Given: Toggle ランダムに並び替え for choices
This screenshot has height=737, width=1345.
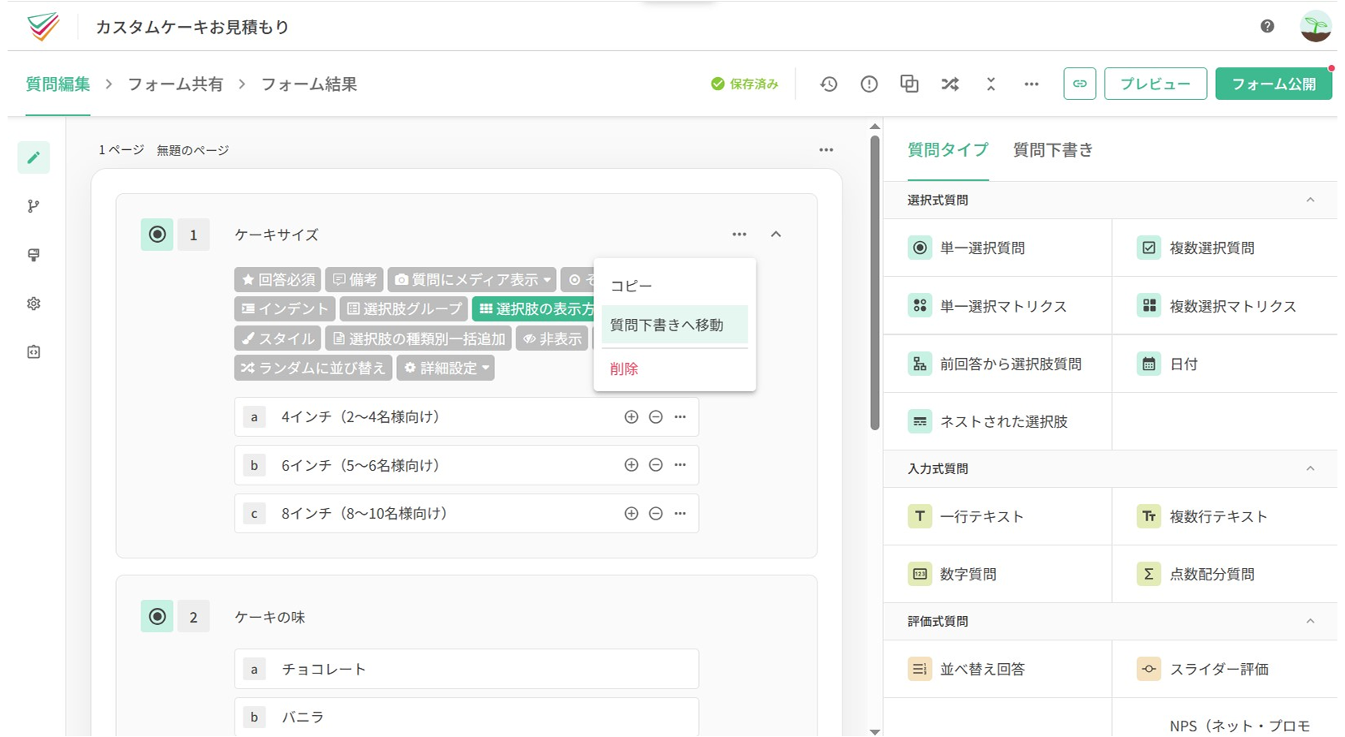Looking at the screenshot, I should [x=313, y=368].
